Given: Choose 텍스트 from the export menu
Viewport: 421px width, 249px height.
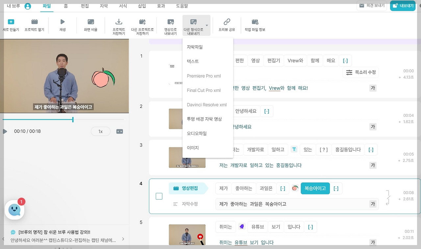Looking at the screenshot, I should (208, 62).
